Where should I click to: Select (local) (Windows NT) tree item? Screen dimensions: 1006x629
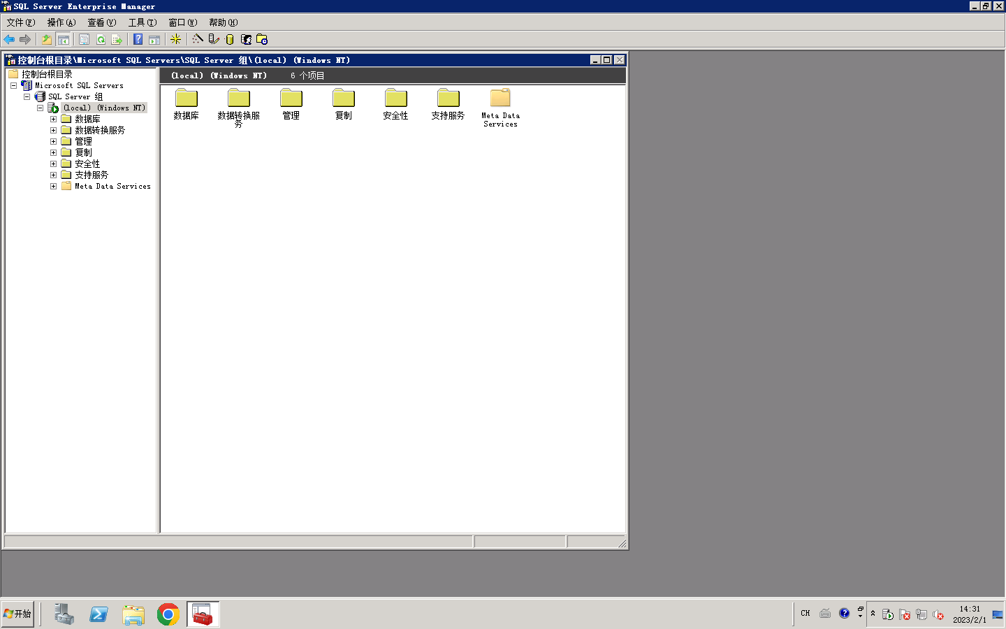click(x=104, y=108)
